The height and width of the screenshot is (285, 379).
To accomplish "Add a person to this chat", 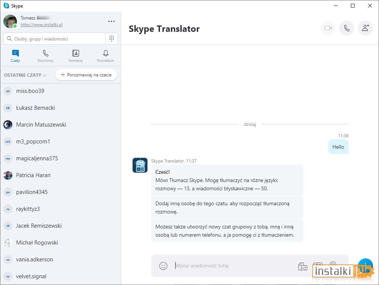I will click(365, 28).
